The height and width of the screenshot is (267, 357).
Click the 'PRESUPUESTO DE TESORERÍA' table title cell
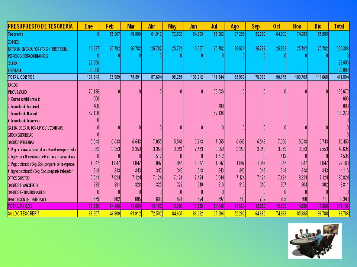point(42,26)
